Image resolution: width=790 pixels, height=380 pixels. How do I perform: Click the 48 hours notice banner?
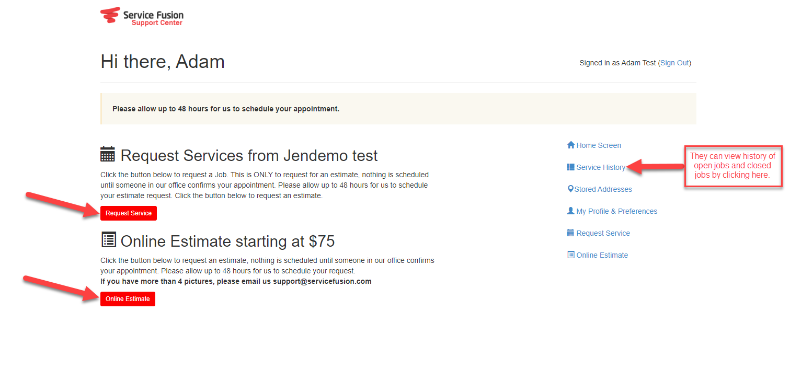(398, 109)
